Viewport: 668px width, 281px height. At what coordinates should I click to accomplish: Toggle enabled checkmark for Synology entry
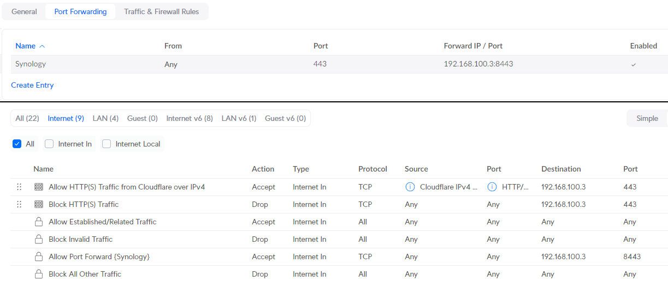coord(633,64)
